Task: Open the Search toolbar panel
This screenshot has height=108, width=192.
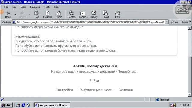Action: [71, 15]
